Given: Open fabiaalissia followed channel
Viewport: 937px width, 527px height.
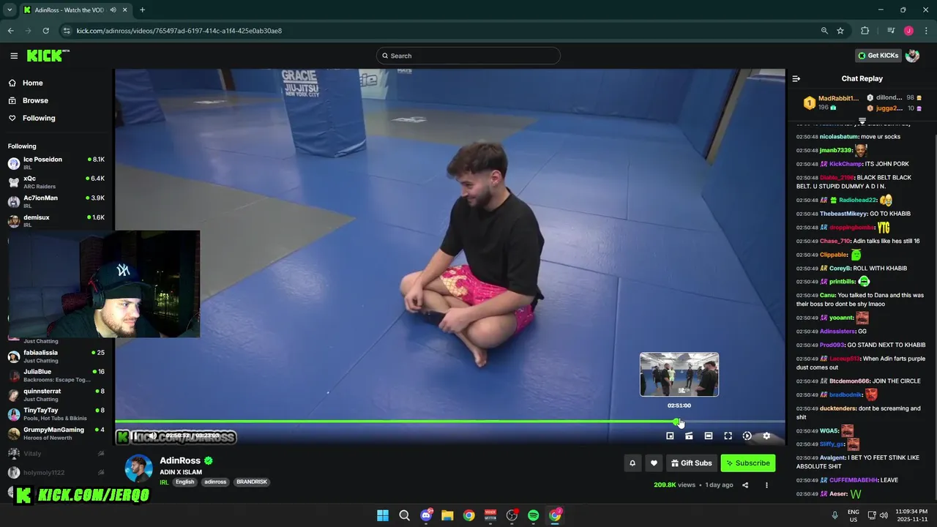Looking at the screenshot, I should (x=56, y=356).
